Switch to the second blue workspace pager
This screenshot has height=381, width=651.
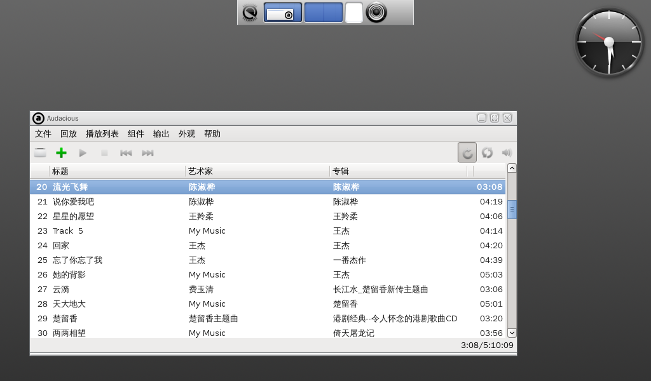coord(324,13)
